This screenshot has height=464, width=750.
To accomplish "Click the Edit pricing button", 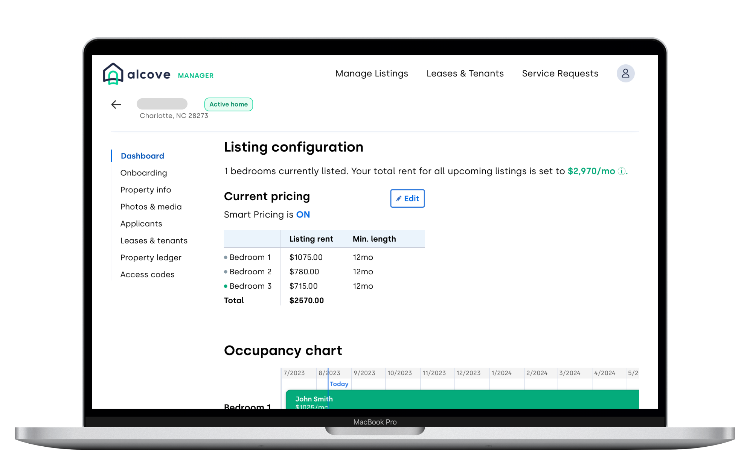I will tap(407, 198).
